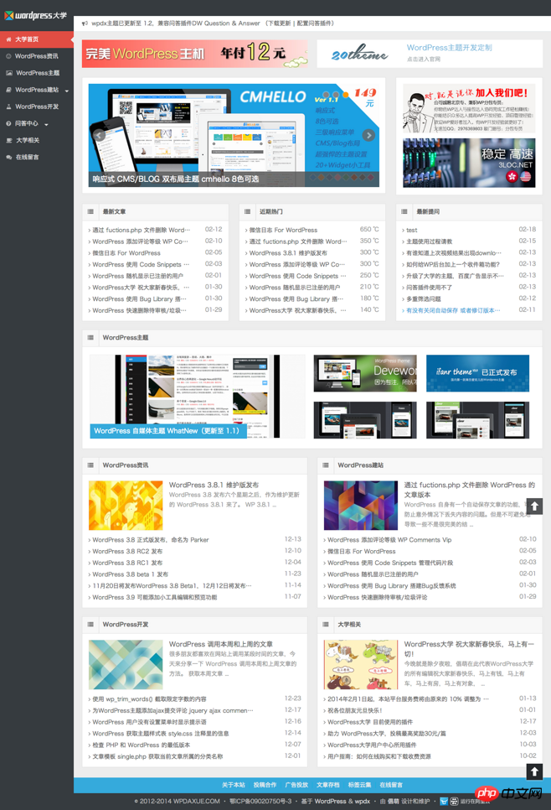Screen dimensions: 551x810
Task: Click the wpdx link in the footer
Action: pos(363,802)
